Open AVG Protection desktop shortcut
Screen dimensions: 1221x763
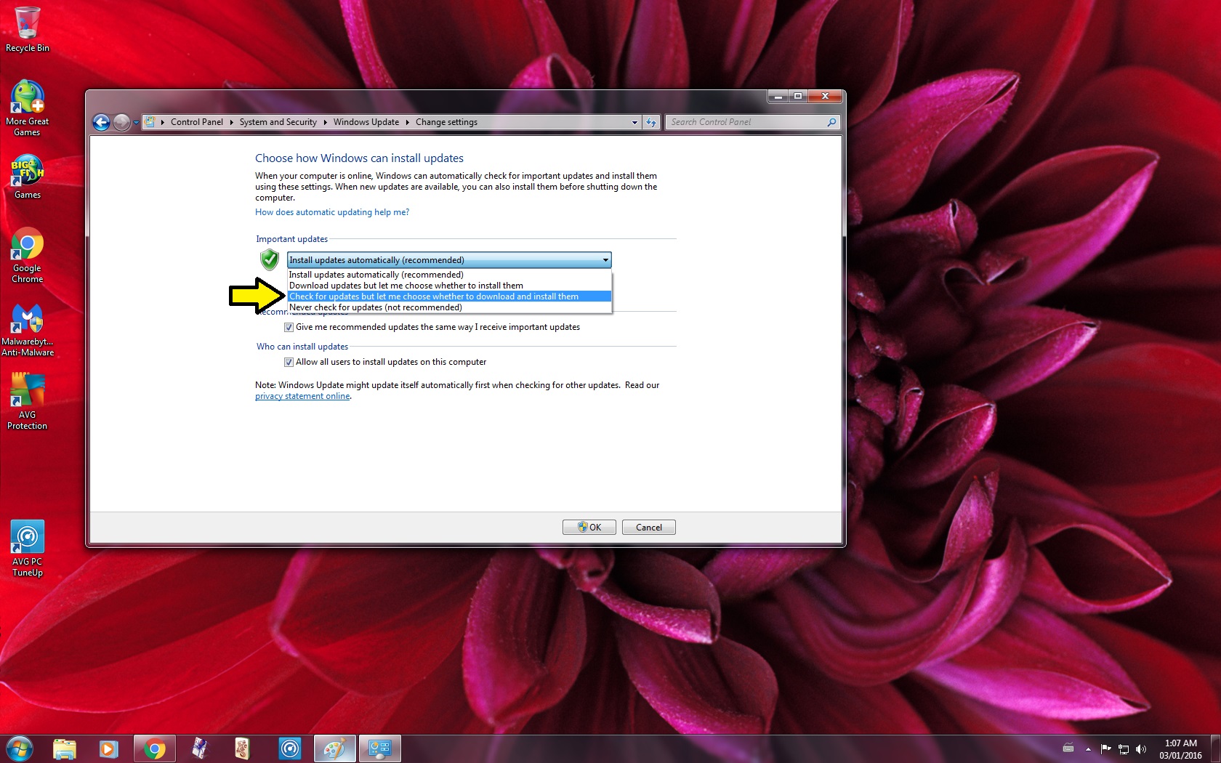pyautogui.click(x=28, y=401)
